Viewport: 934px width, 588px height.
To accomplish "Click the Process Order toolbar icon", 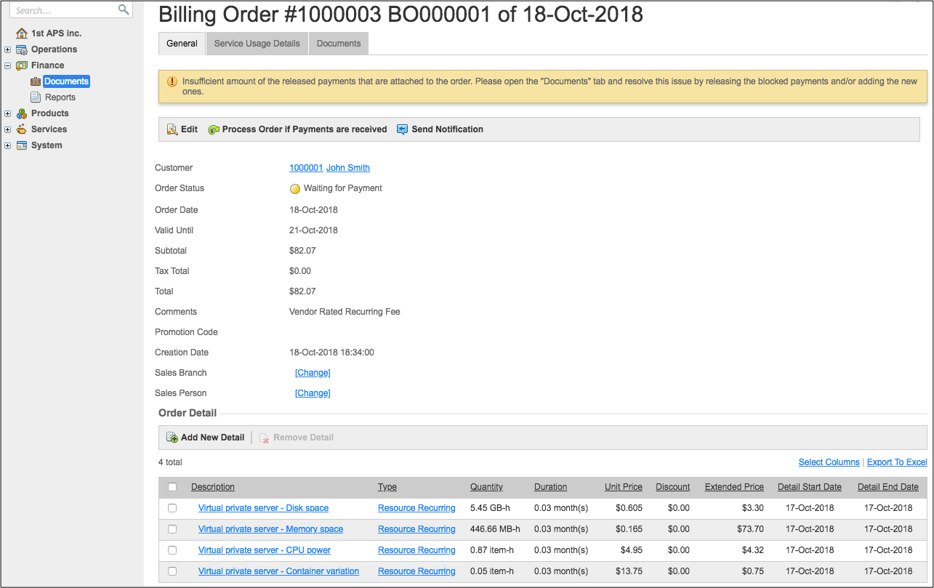I will pyautogui.click(x=214, y=129).
